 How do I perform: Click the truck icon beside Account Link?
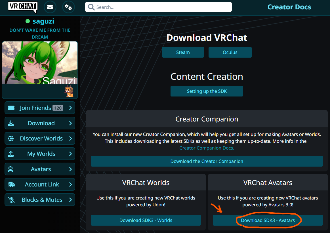tap(12, 184)
